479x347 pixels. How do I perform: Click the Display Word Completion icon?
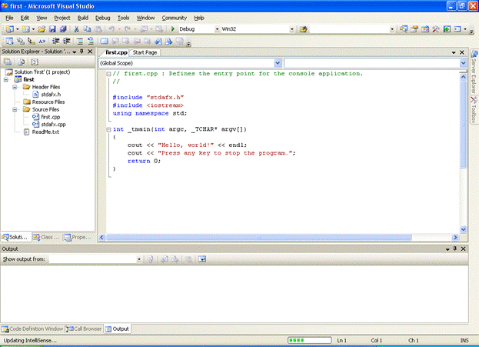tap(42, 41)
